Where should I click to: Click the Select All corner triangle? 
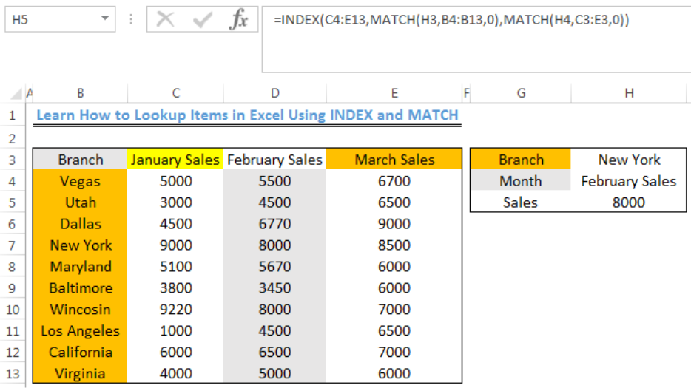click(16, 93)
